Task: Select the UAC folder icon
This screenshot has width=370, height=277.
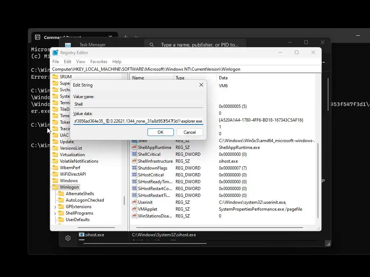Action: point(55,135)
